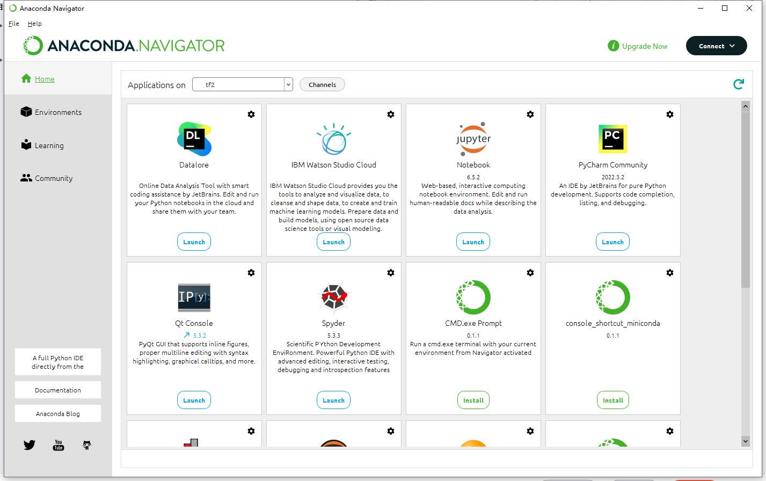This screenshot has height=481, width=766.
Task: Click the Notebook 6.5.2 version text
Action: tap(473, 177)
